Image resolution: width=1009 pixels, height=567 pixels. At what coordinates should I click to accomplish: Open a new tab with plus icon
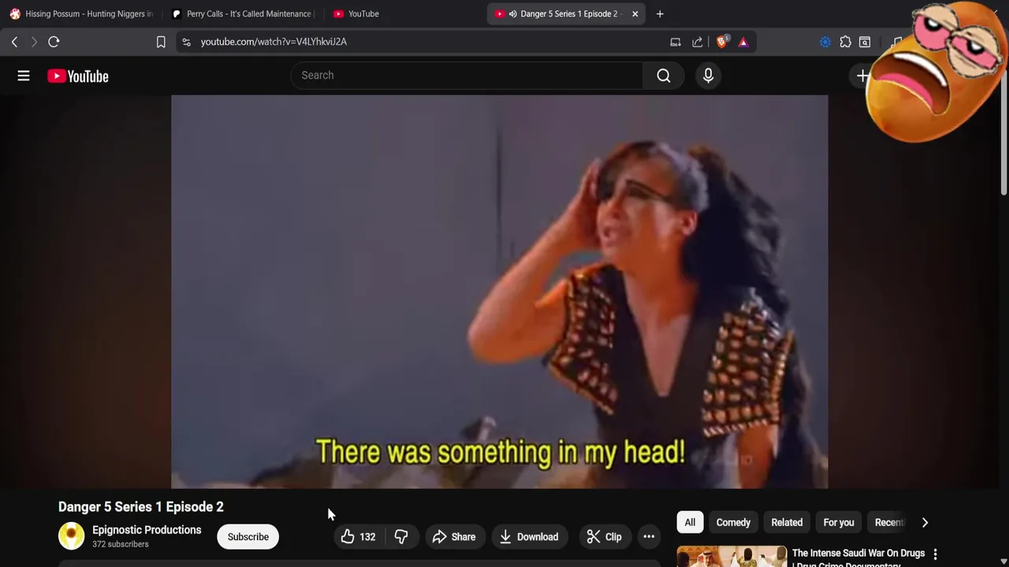pos(660,13)
